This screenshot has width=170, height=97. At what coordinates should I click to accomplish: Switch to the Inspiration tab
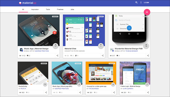point(35,10)
